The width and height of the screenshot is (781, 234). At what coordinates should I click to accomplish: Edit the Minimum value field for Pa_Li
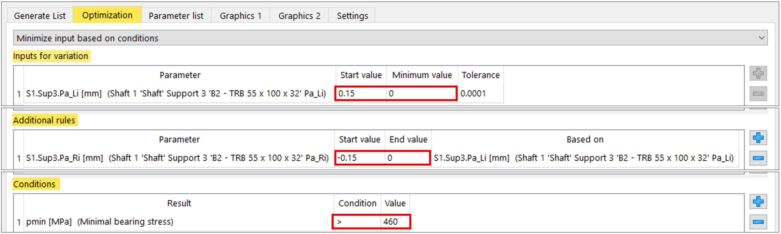tap(421, 93)
